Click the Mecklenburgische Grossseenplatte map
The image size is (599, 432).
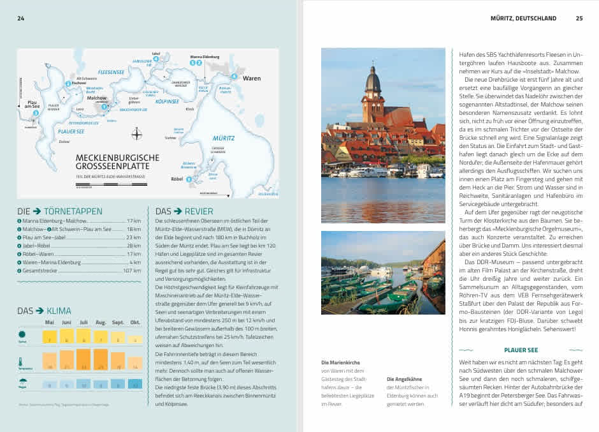[x=148, y=123]
